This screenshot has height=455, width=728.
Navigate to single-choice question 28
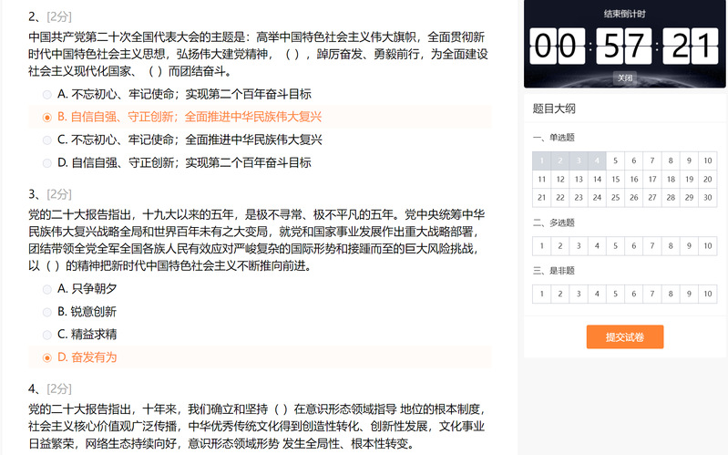[671, 198]
